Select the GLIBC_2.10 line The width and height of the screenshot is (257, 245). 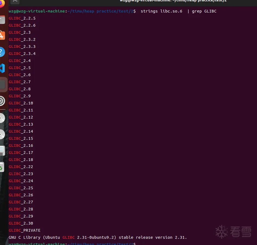21,103
